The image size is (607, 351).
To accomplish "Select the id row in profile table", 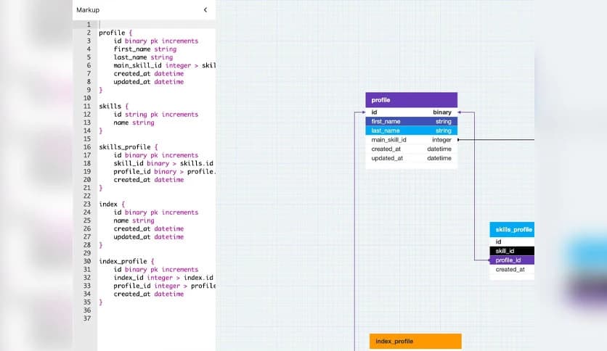I will 411,112.
